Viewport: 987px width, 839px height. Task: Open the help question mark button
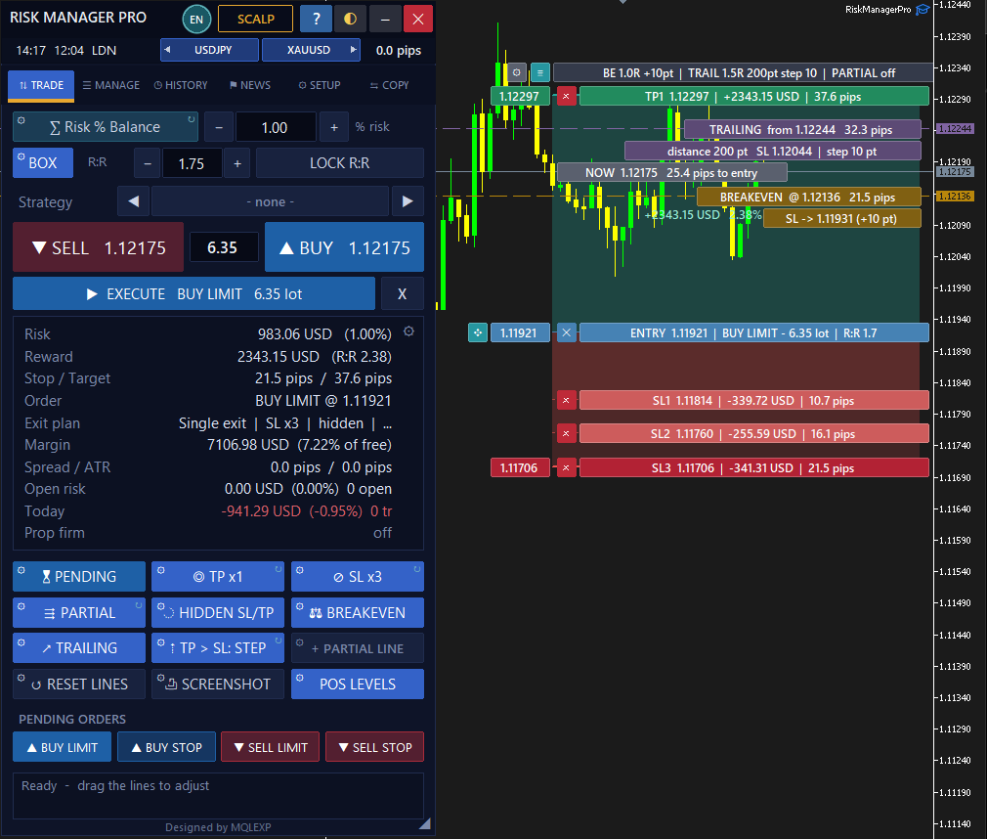point(316,19)
